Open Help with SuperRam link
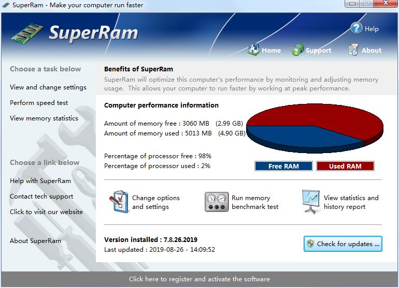 point(40,181)
